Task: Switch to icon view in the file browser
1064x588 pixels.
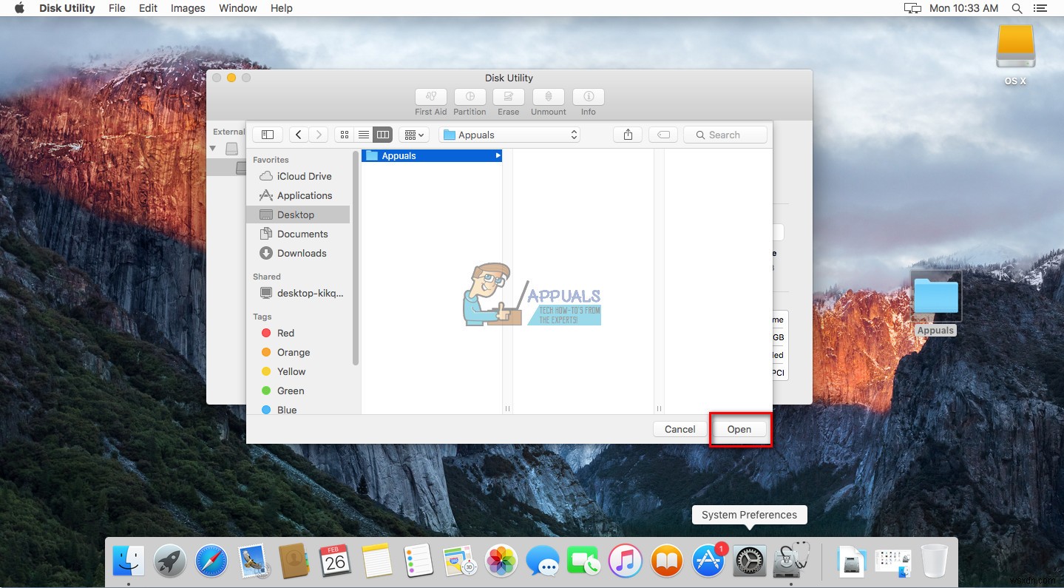Action: [344, 134]
